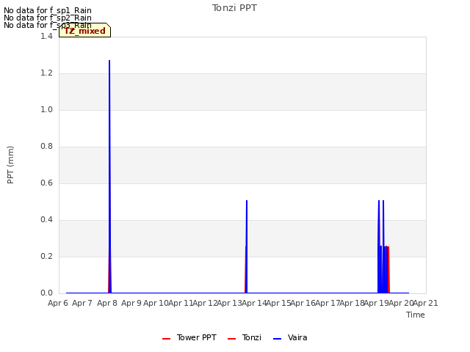Click the Apr 10 x-axis tick label
Viewport: 470px width, 352px height.
tap(156, 303)
